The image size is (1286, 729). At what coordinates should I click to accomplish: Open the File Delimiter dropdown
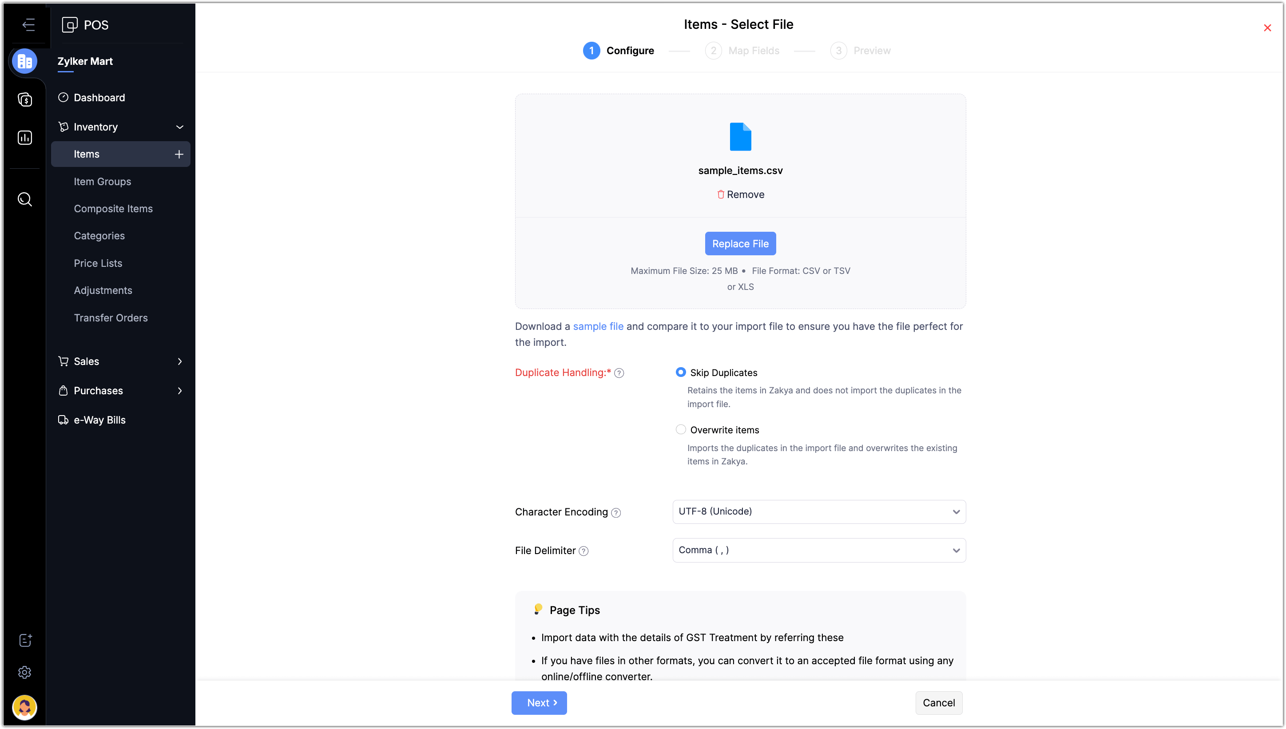point(819,550)
